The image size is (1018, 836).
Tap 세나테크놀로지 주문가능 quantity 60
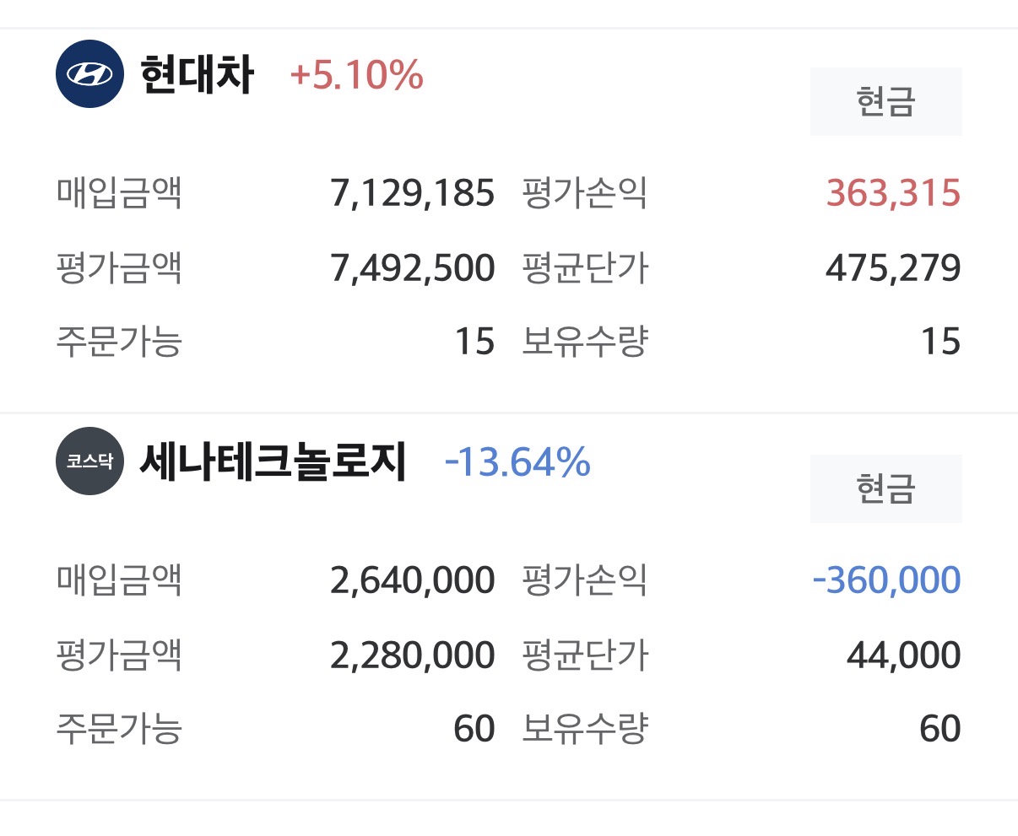click(x=474, y=729)
